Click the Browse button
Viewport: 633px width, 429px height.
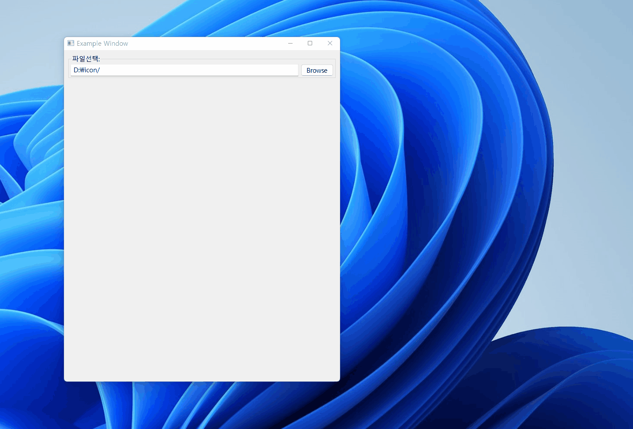click(x=317, y=70)
